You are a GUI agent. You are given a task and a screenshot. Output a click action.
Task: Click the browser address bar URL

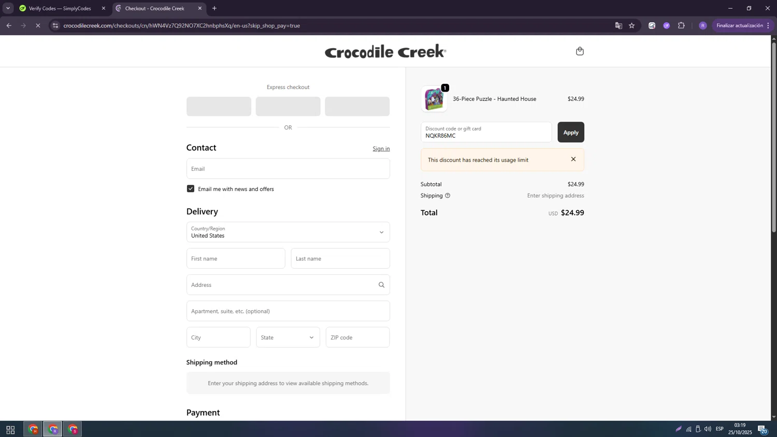tap(182, 25)
